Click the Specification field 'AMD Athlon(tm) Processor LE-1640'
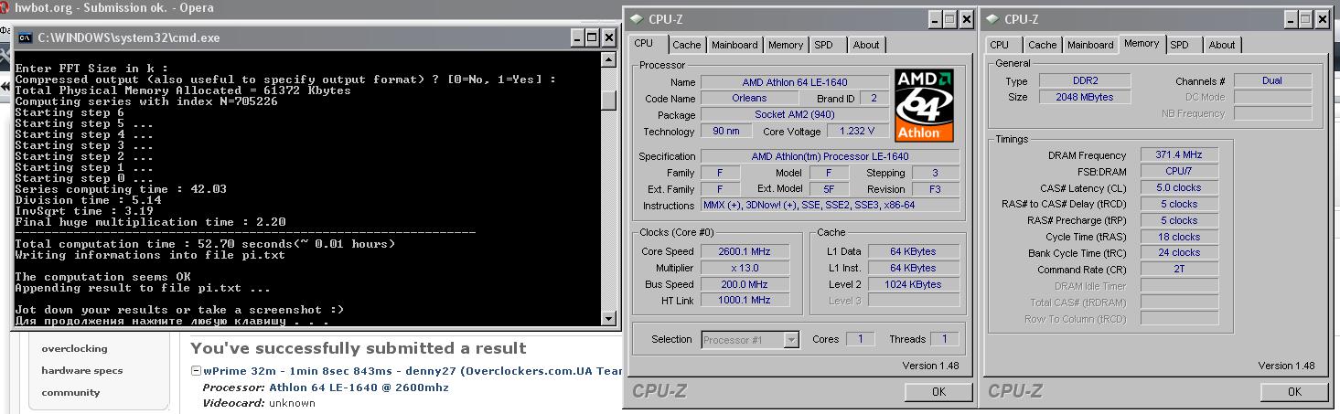This screenshot has height=414, width=1340. pyautogui.click(x=831, y=156)
